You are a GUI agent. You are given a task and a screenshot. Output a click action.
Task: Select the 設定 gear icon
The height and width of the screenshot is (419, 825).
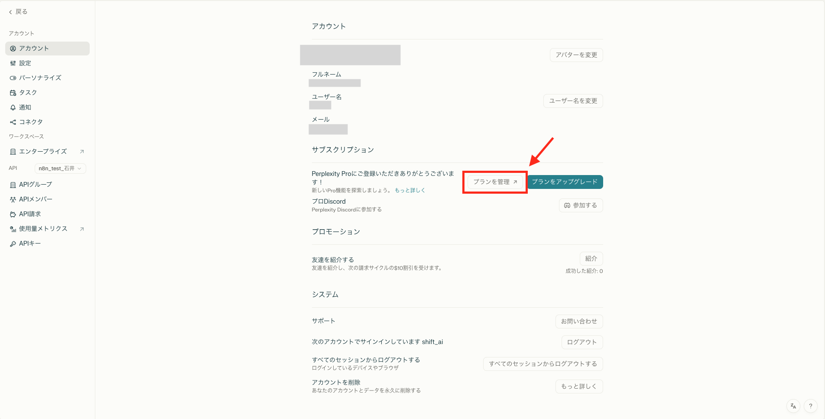pos(13,63)
